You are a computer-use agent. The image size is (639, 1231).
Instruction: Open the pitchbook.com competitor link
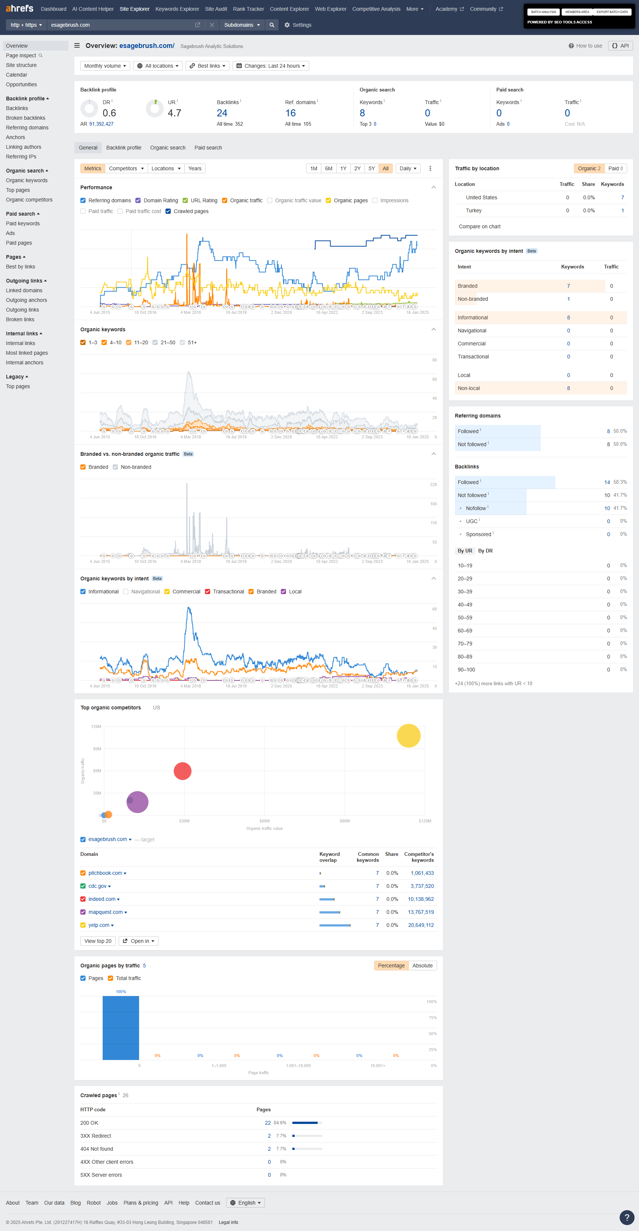105,873
